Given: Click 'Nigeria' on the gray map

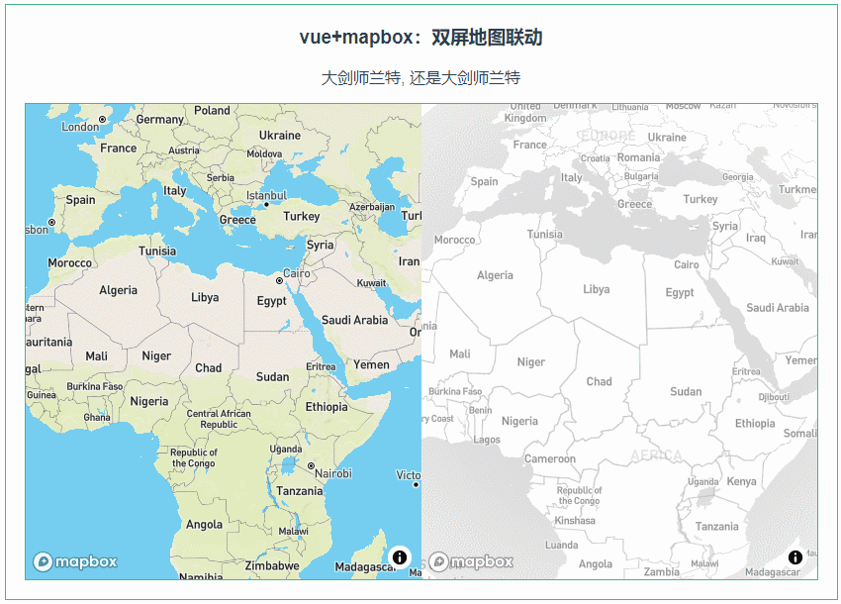Looking at the screenshot, I should coord(519,422).
